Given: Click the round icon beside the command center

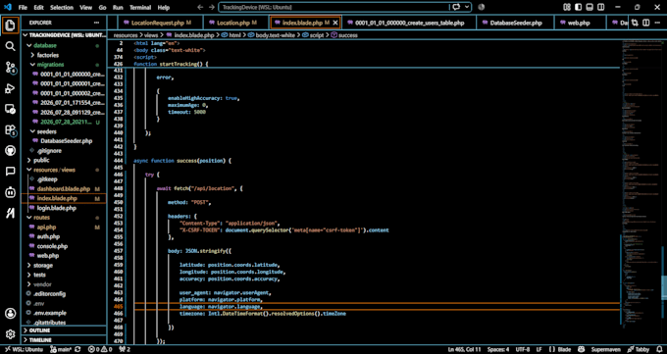Looking at the screenshot, I should (482, 7).
